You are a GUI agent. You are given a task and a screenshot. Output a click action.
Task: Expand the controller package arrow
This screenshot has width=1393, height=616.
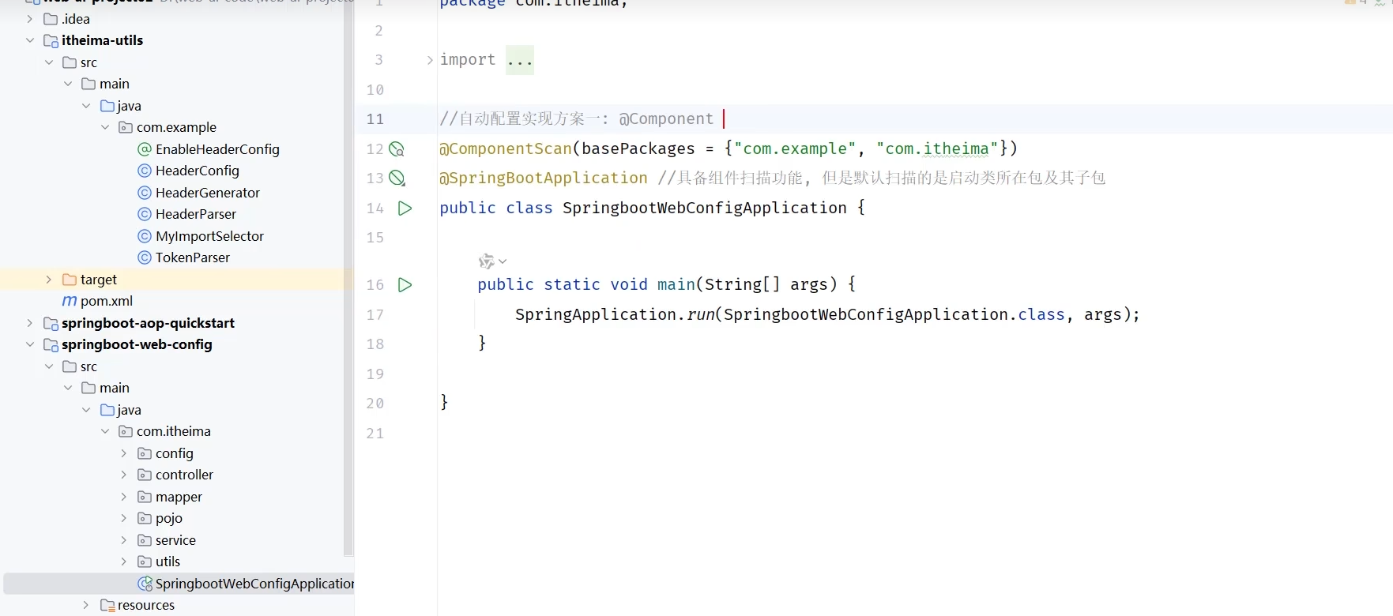(124, 475)
